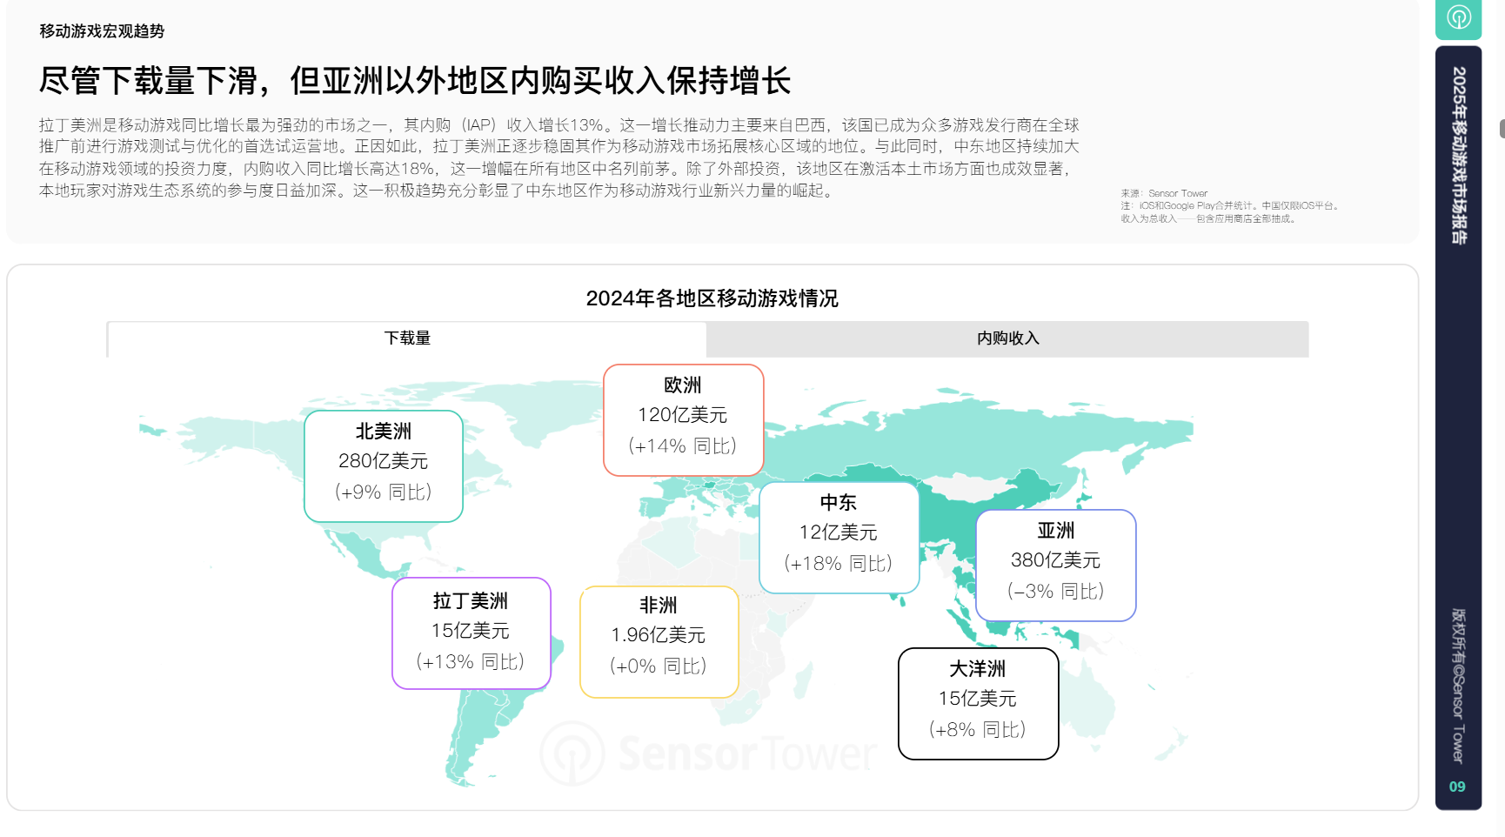Select the 移动游戏宏观趋势 section label
This screenshot has height=837, width=1505.
(x=102, y=31)
